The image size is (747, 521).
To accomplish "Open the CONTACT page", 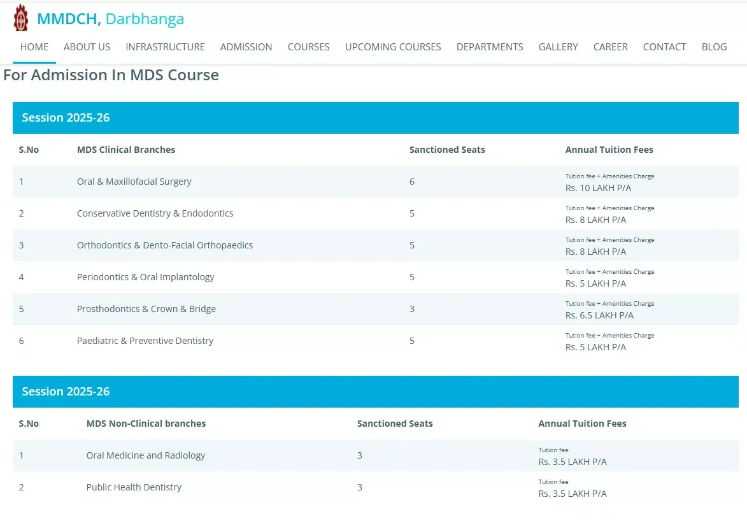I will pos(664,47).
